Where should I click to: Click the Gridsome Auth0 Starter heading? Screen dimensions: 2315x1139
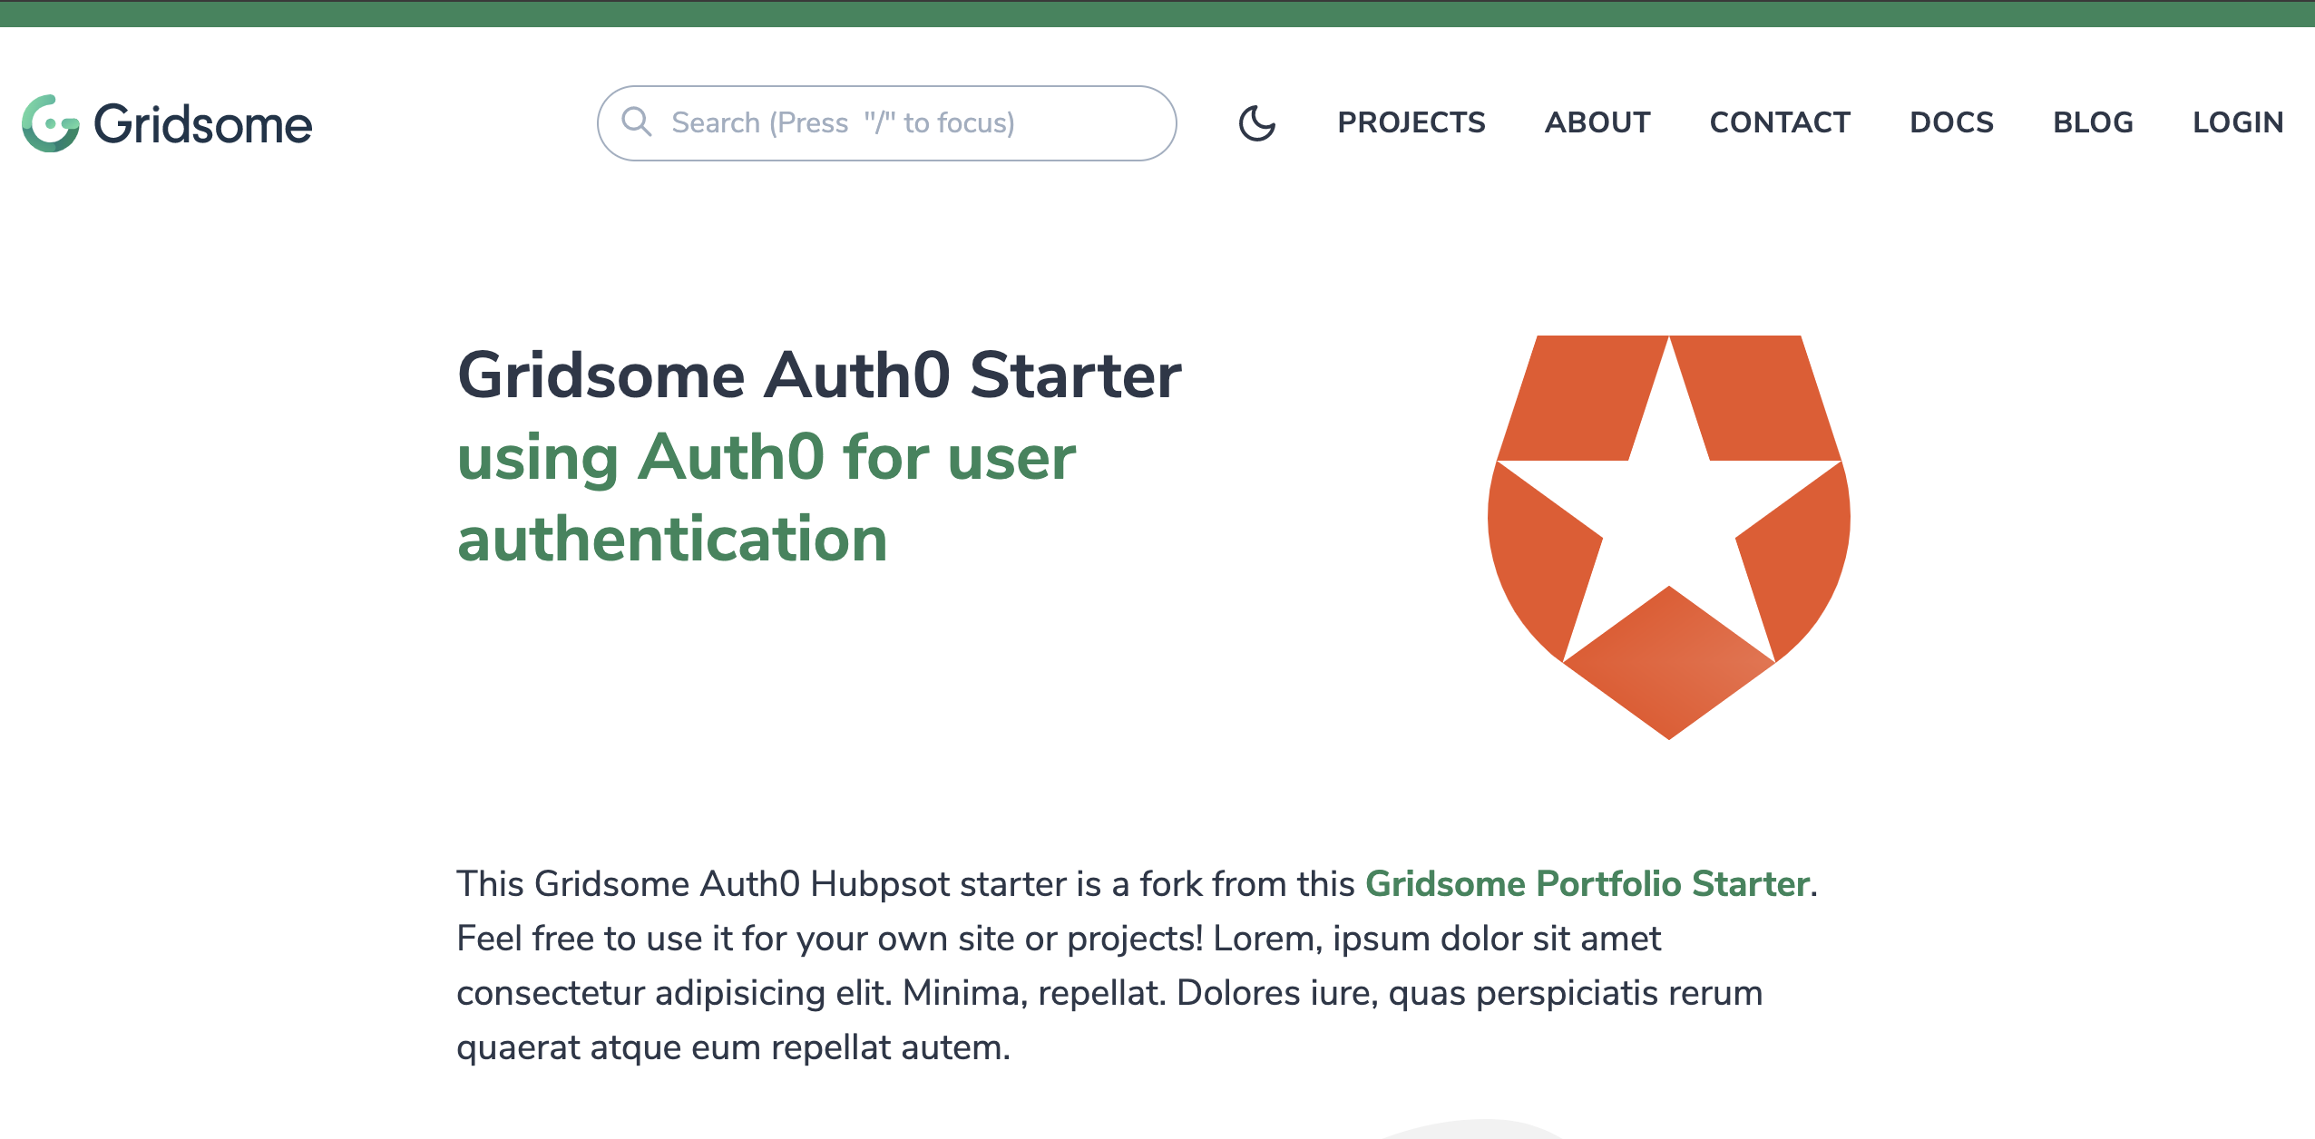[x=819, y=375]
